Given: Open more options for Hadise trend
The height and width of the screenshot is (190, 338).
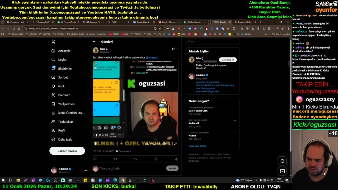Looking at the screenshot, I should coord(235,133).
